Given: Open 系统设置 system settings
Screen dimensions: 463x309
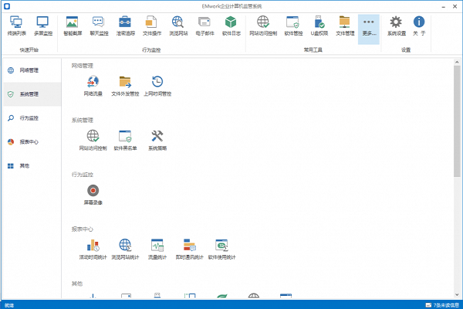Looking at the screenshot, I should pos(396,26).
